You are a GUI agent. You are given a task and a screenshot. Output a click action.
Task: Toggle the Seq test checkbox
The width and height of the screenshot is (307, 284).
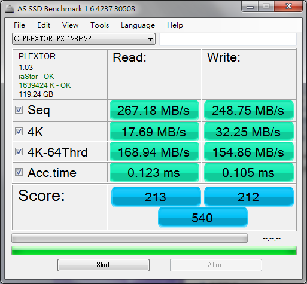19,110
